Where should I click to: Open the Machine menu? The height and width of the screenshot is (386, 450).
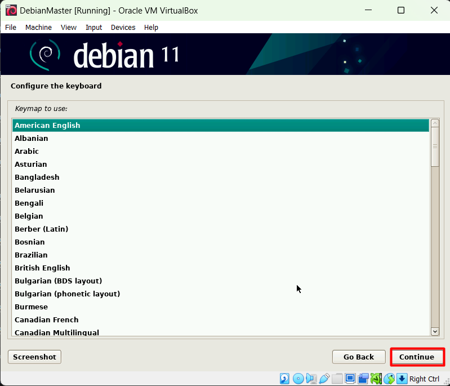point(38,27)
